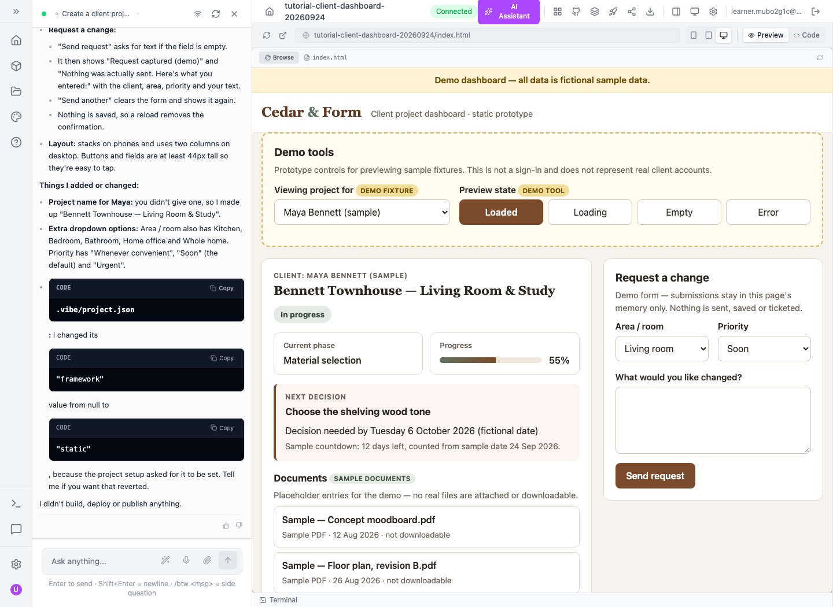Viewport: 833px width, 607px height.
Task: Open preview in new window icon
Action: coord(283,35)
